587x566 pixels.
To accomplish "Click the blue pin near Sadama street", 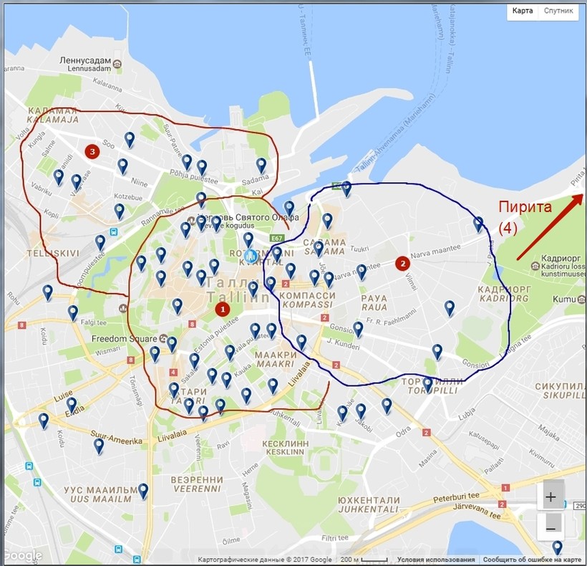I will pyautogui.click(x=262, y=166).
